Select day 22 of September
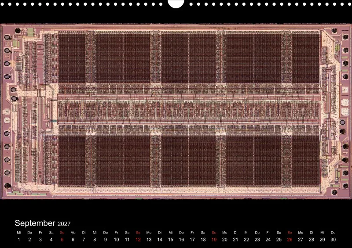 coord(246,240)
